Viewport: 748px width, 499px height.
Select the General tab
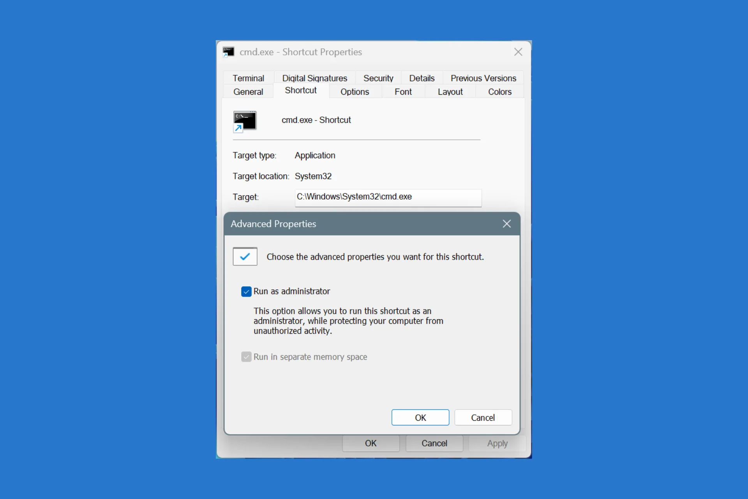(248, 92)
